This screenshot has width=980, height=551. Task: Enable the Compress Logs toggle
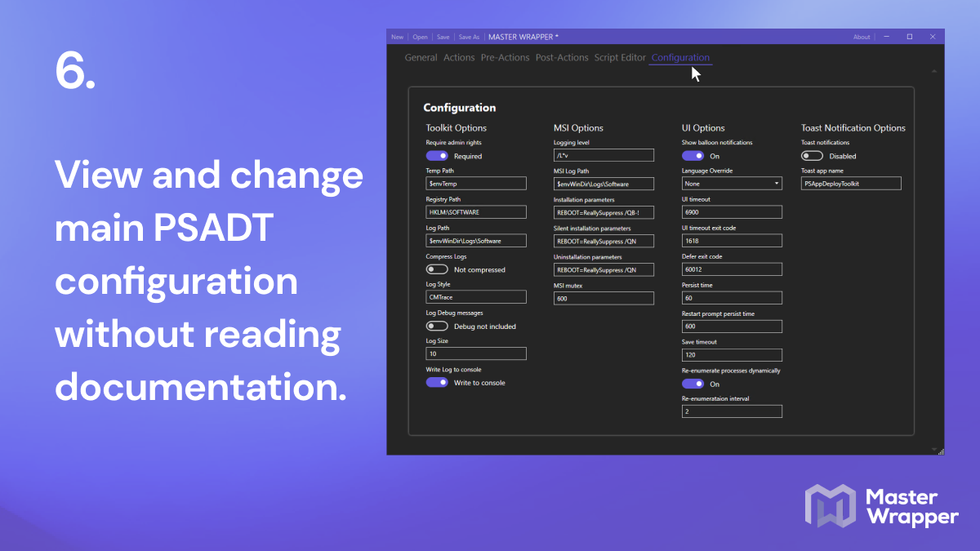[x=437, y=269]
